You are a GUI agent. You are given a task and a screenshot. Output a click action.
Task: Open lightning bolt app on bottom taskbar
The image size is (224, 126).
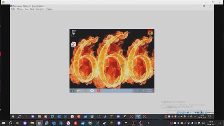(x=126, y=123)
